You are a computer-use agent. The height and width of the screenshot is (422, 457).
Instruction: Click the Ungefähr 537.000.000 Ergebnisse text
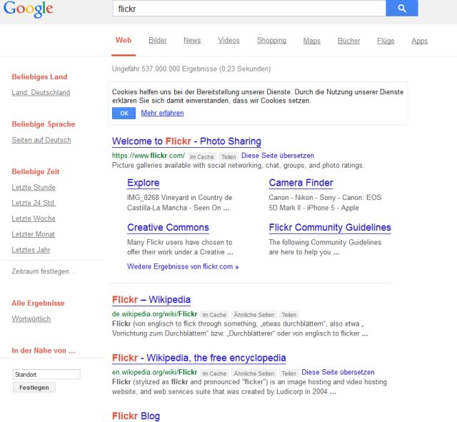191,69
